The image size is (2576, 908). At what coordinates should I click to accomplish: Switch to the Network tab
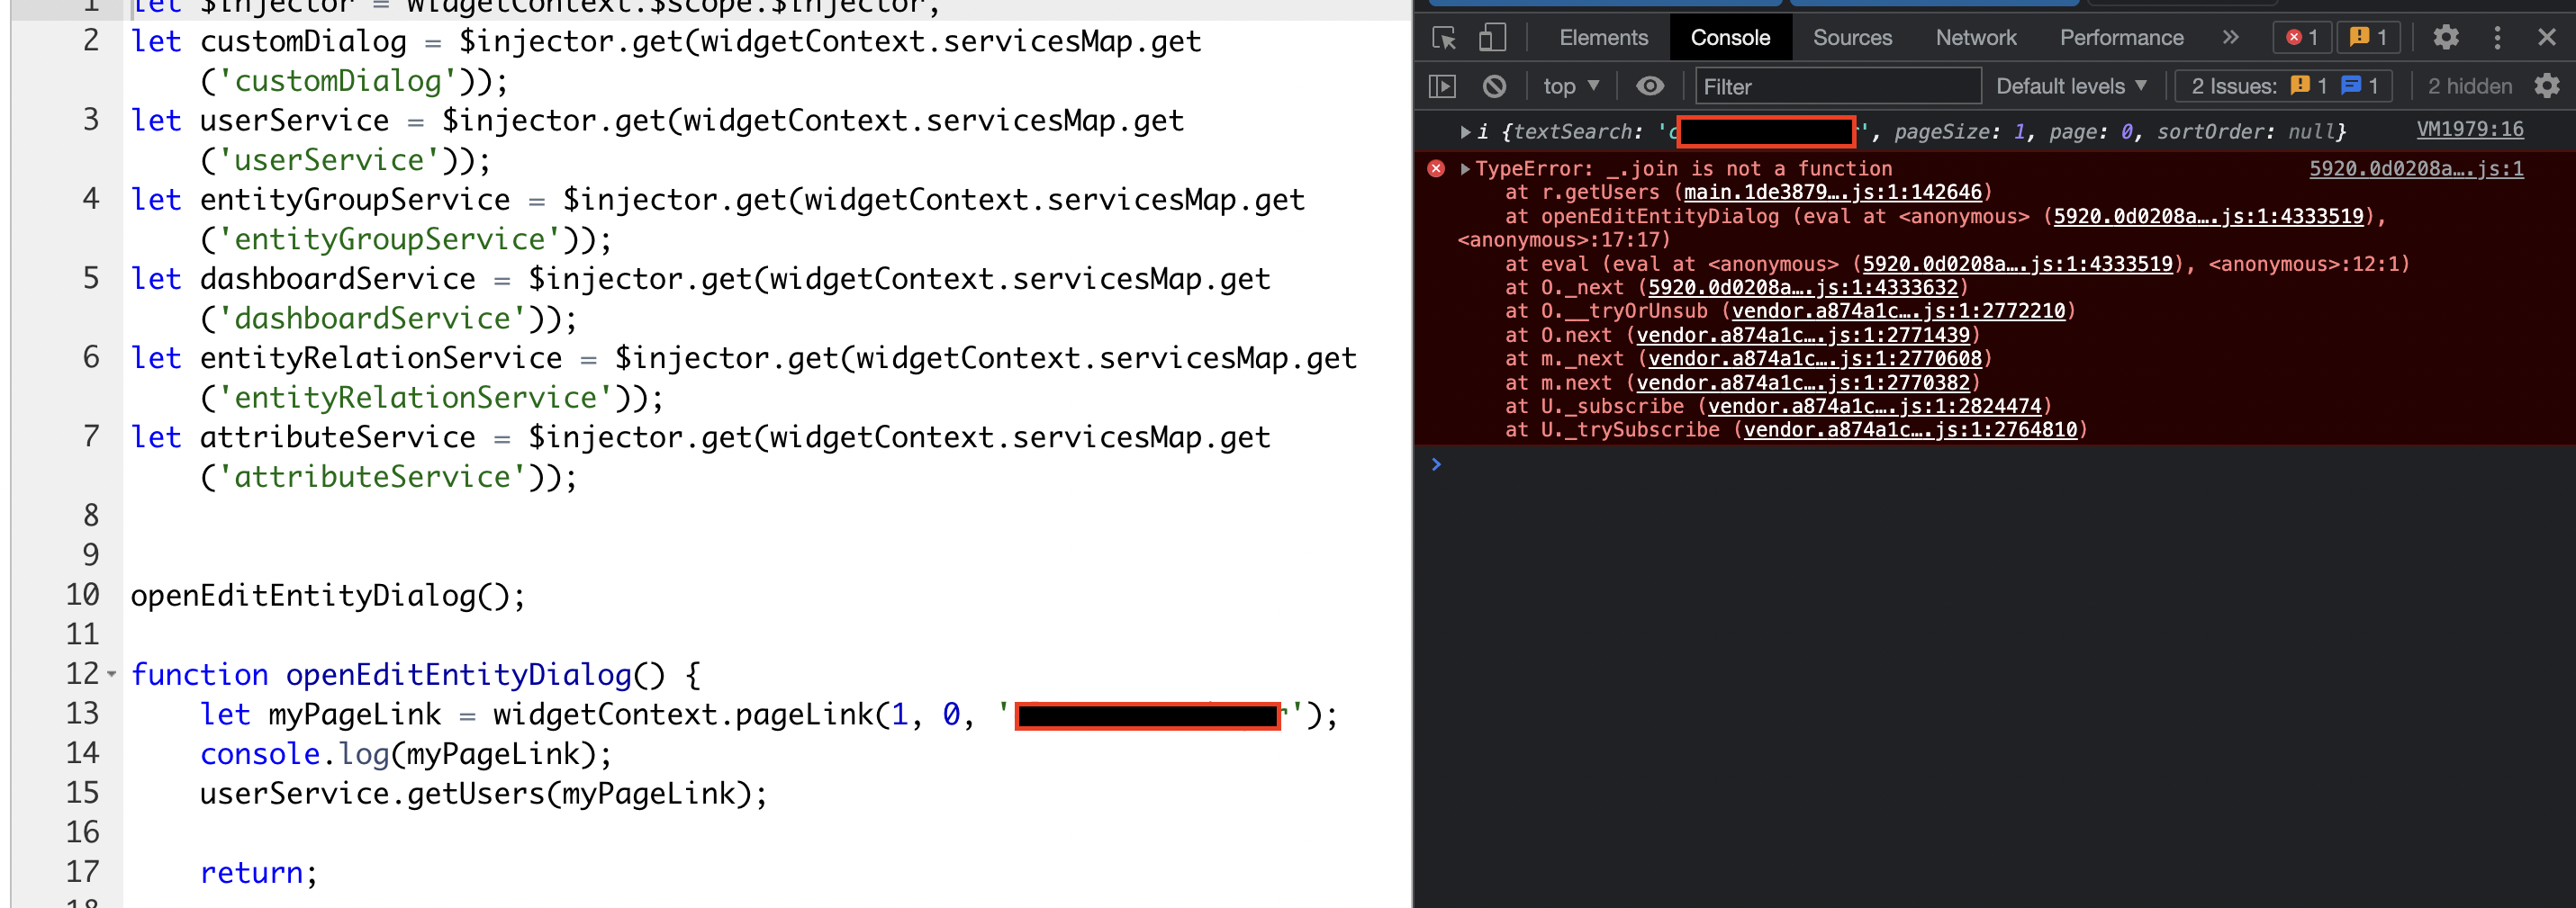1975,37
